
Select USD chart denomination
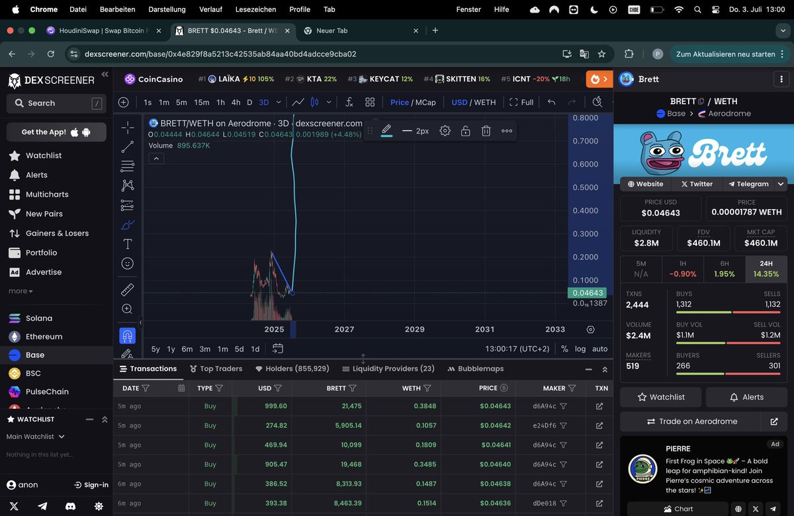point(459,102)
